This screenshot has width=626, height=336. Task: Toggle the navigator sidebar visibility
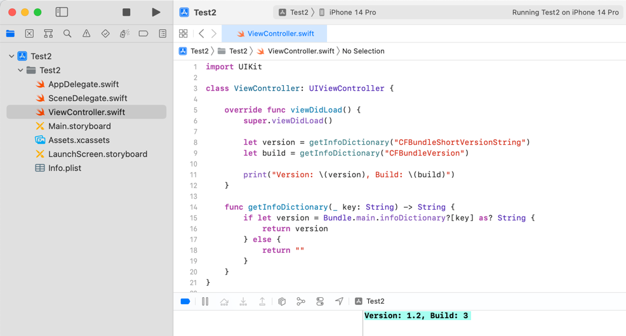click(x=62, y=12)
